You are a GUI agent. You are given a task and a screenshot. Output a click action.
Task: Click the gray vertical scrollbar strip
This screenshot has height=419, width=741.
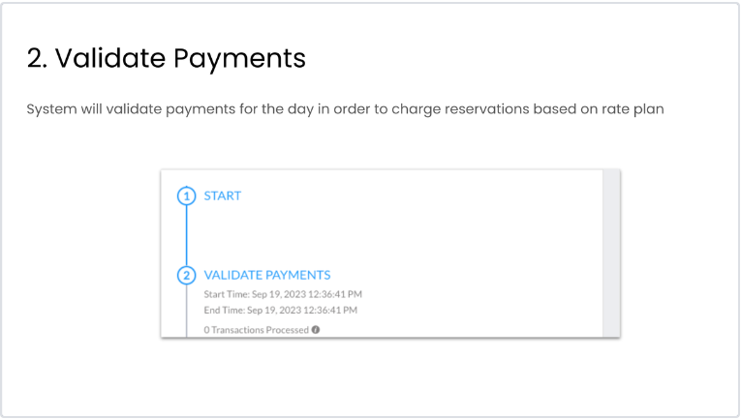610,254
